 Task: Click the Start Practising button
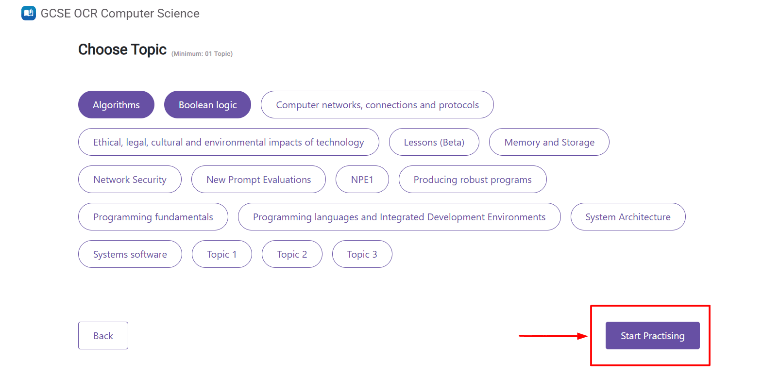[652, 336]
